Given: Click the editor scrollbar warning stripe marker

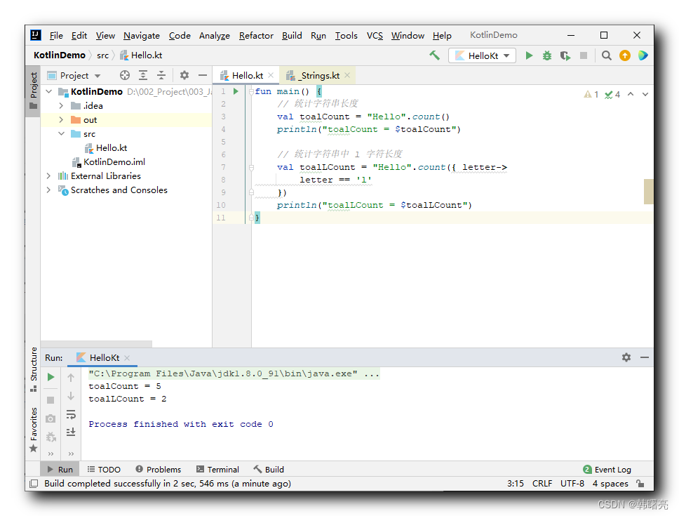Looking at the screenshot, I should coord(648,191).
